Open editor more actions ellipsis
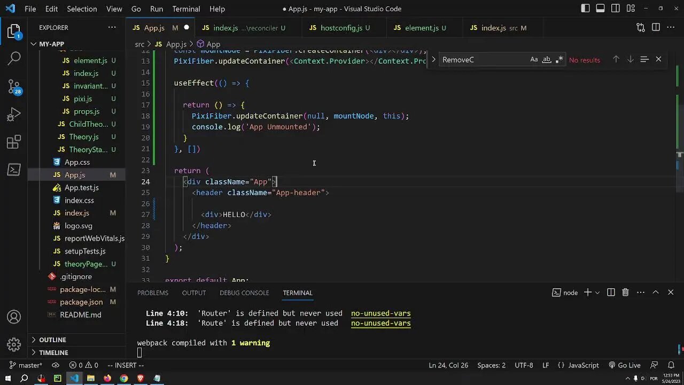 coord(671,27)
